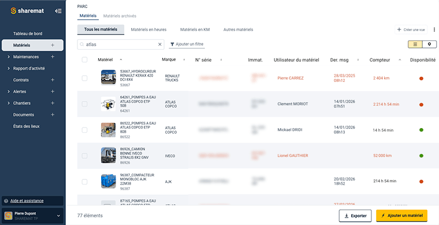Expand the Maintenances menu chevron

[9, 57]
